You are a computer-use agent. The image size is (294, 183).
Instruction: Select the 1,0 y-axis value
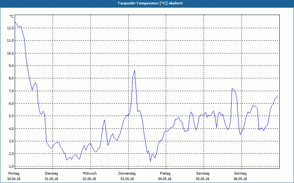(11, 167)
